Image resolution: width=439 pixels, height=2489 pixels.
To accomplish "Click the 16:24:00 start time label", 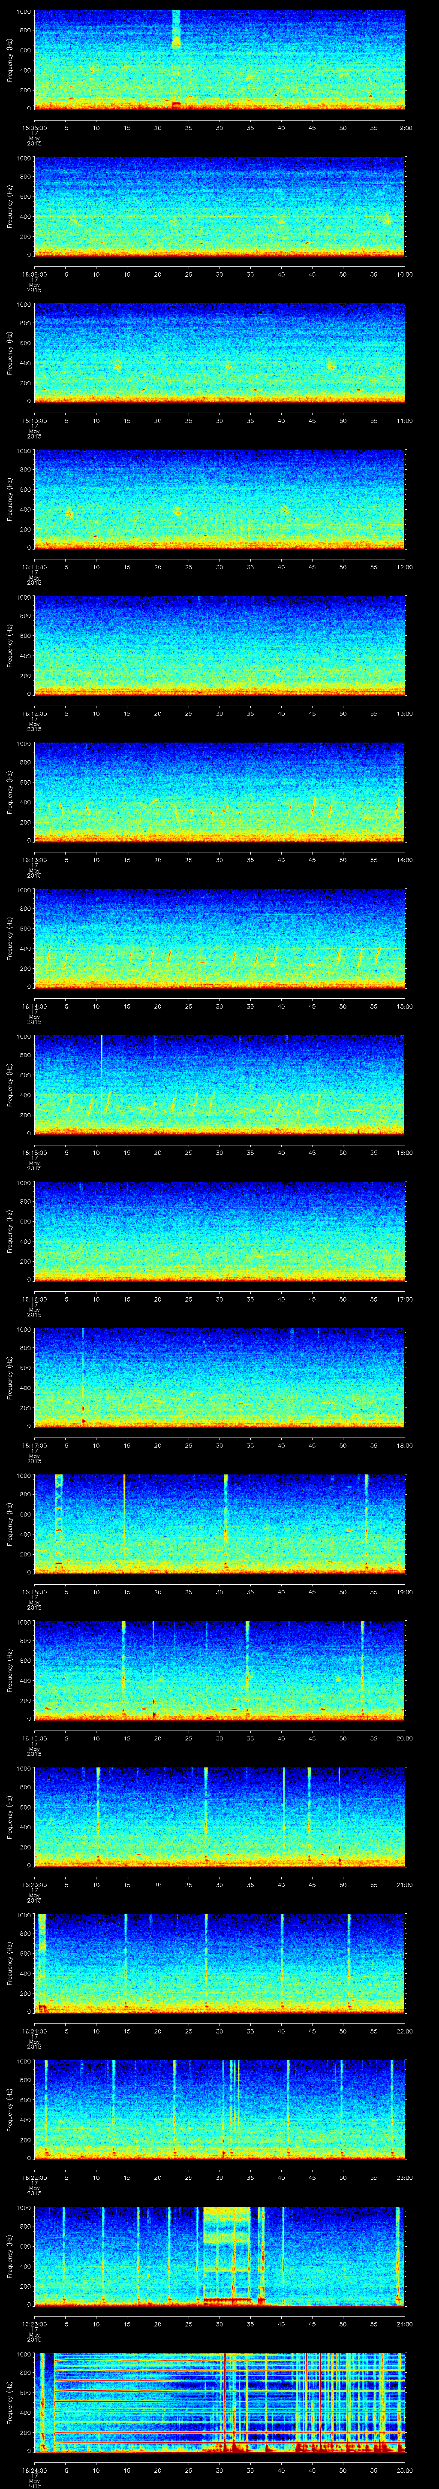I will [x=34, y=2471].
